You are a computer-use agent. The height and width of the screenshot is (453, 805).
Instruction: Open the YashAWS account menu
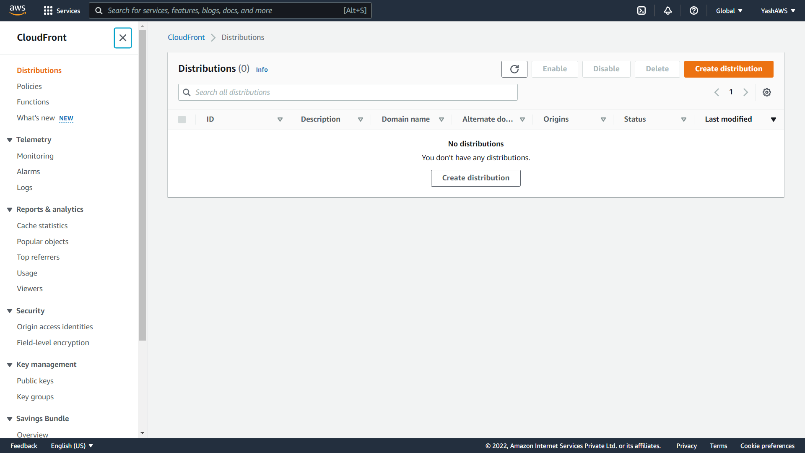coord(778,11)
